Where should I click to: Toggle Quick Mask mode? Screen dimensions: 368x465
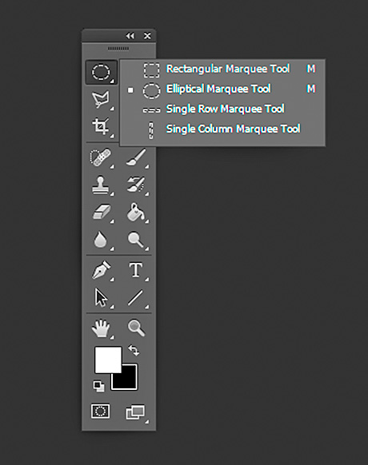click(x=100, y=411)
